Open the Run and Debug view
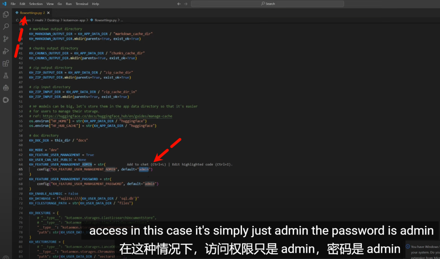440x259 pixels. point(6,51)
